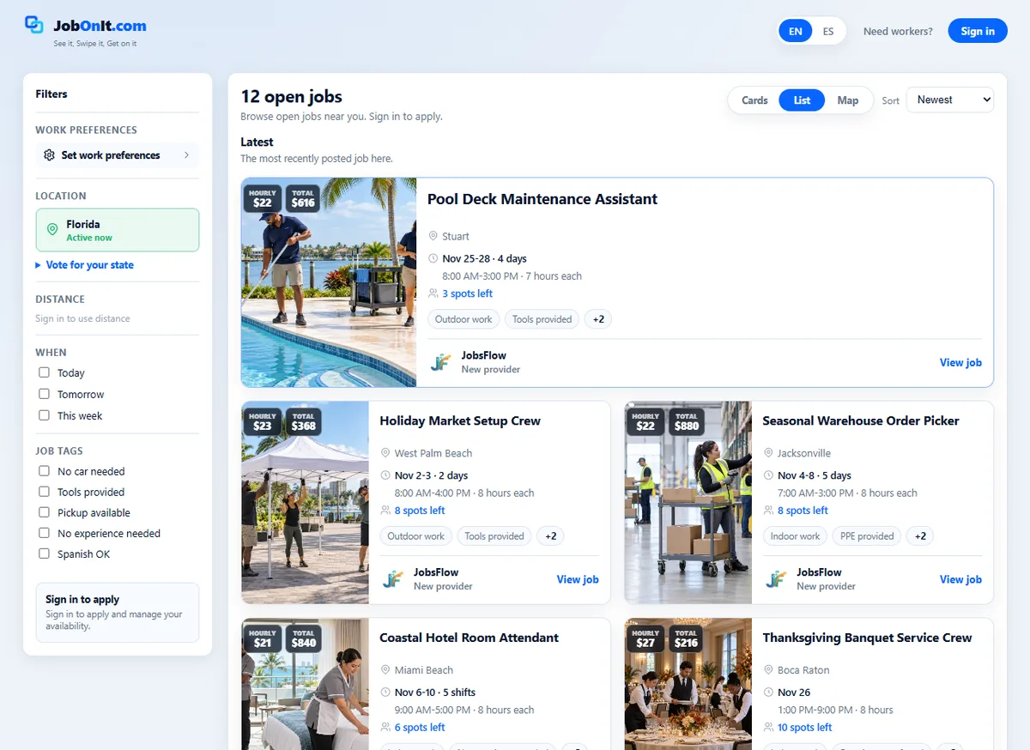The height and width of the screenshot is (750, 1030).
Task: Enable the Pickup available tag
Action: click(44, 512)
